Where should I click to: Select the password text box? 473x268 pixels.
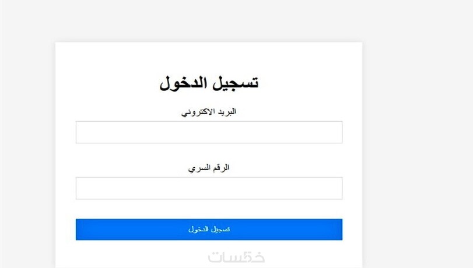[209, 188]
